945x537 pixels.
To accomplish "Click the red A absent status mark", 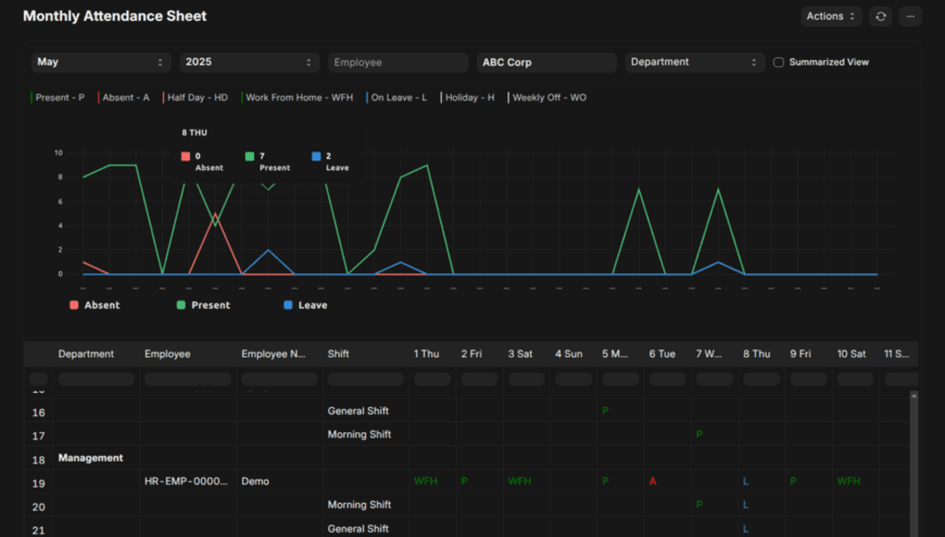I will click(x=653, y=482).
